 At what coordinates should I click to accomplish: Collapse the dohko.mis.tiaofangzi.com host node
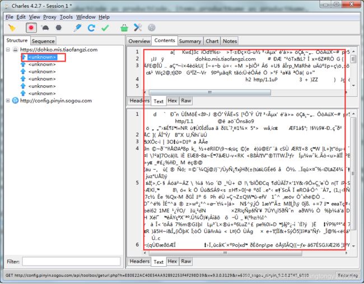pos(8,49)
